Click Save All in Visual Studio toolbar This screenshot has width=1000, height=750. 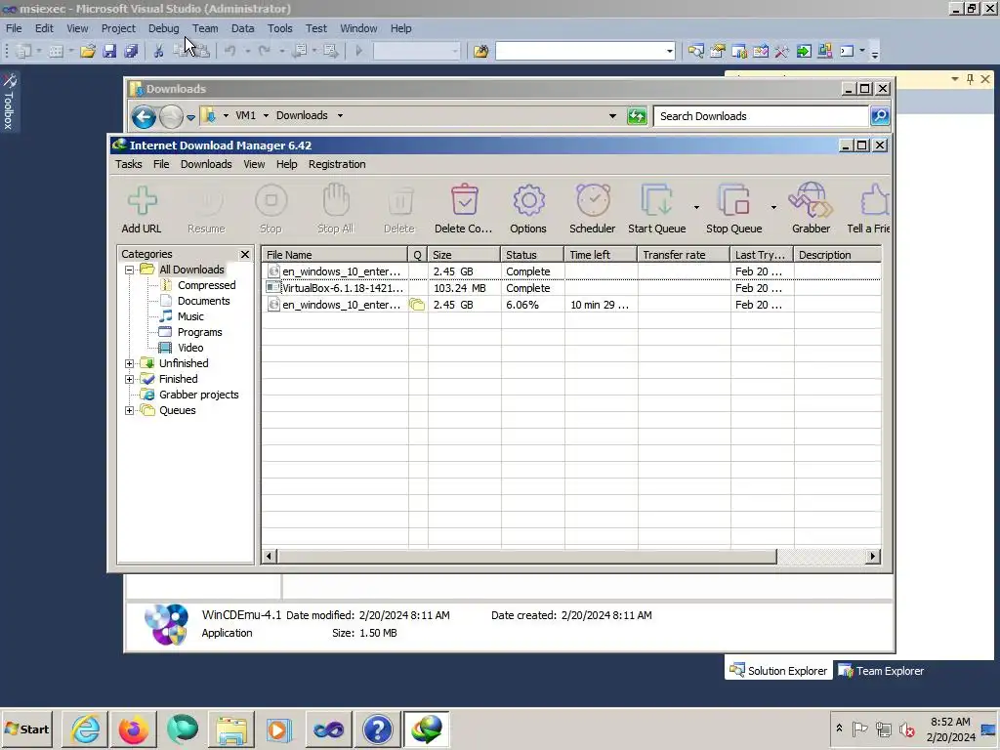[132, 51]
